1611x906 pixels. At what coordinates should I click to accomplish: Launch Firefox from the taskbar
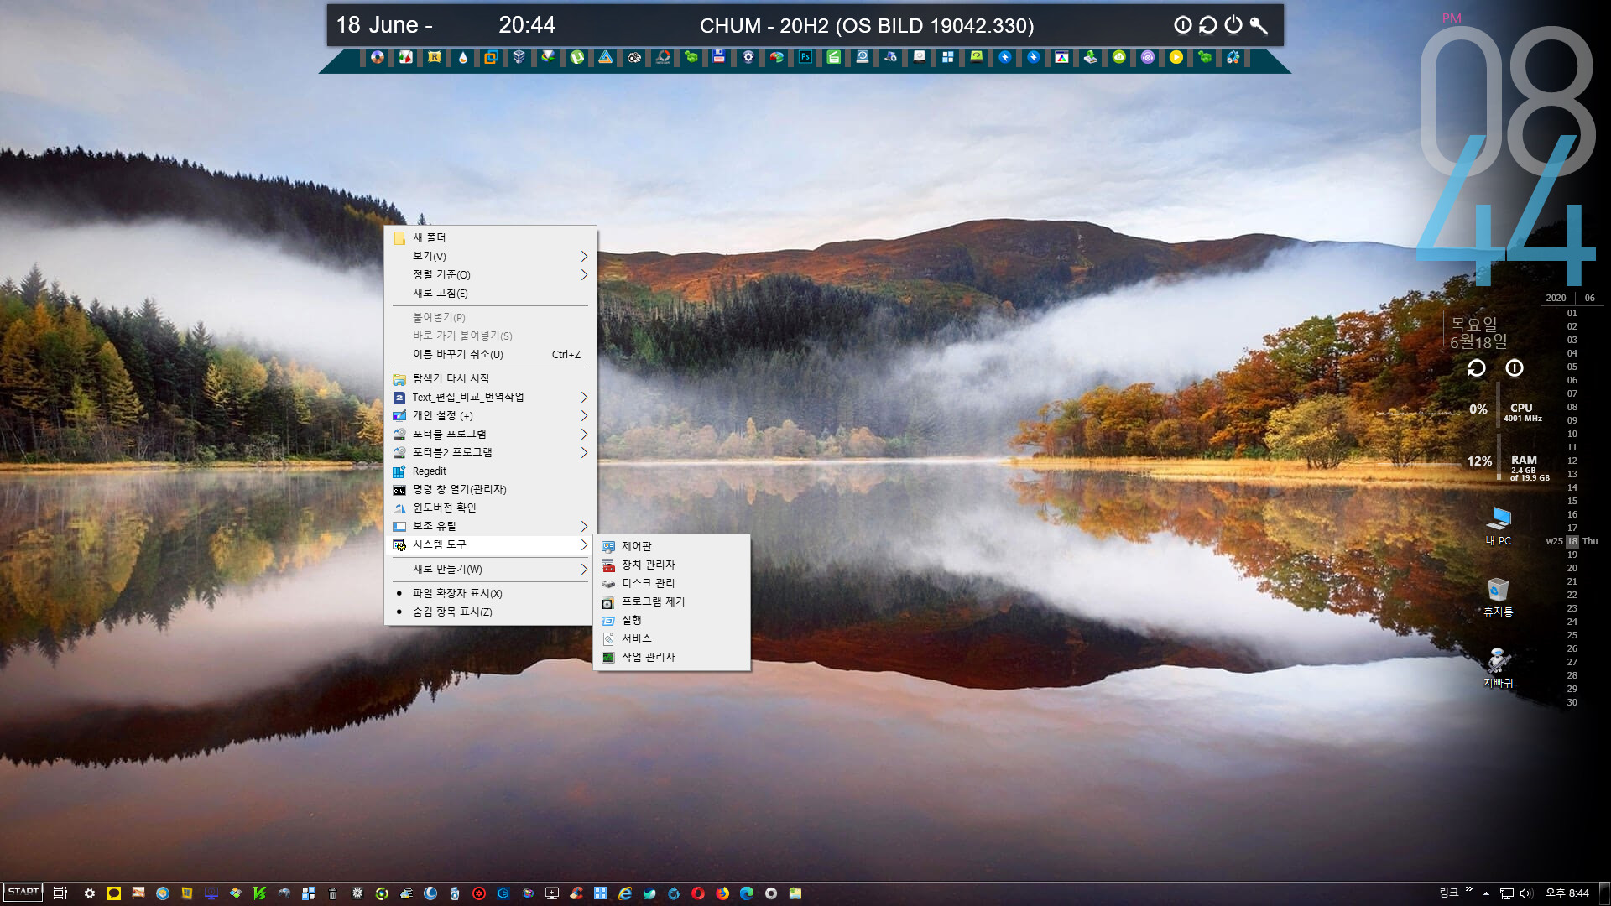722,893
